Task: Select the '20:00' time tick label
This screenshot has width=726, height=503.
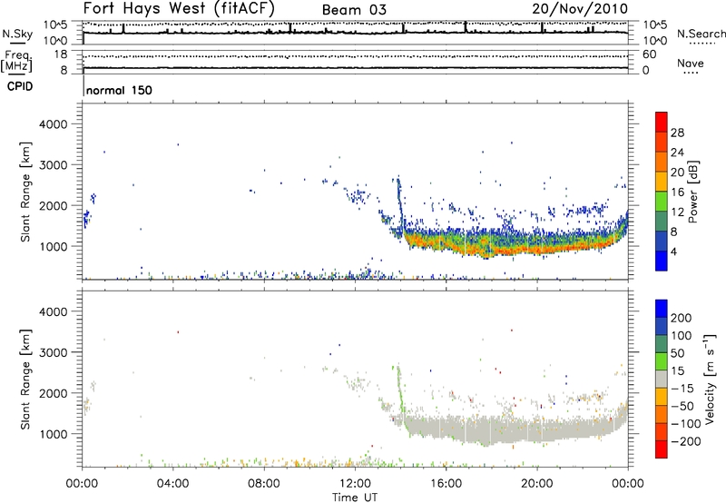Action: tap(536, 484)
